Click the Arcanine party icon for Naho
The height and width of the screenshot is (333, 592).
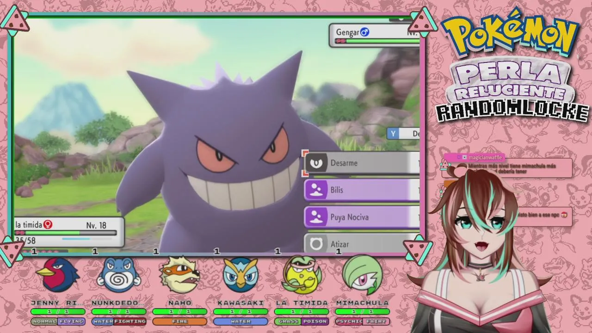click(180, 275)
